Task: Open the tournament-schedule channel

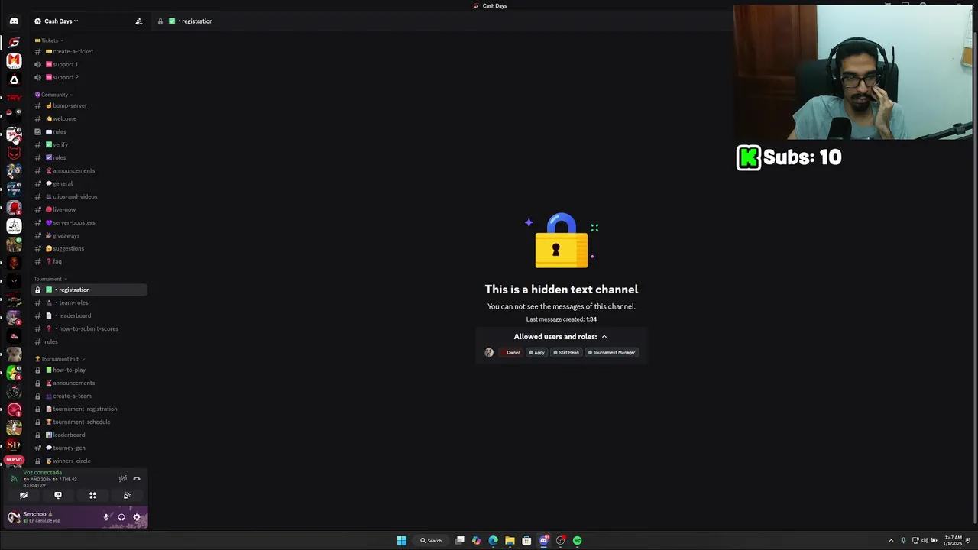Action: point(89,422)
